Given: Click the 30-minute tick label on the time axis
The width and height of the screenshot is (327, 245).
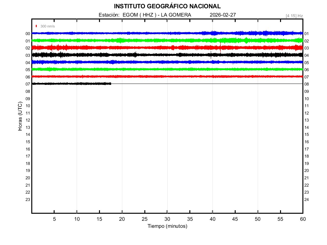Looking at the screenshot, I should [x=167, y=219].
